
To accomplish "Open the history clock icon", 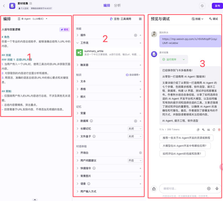I will [202, 6].
